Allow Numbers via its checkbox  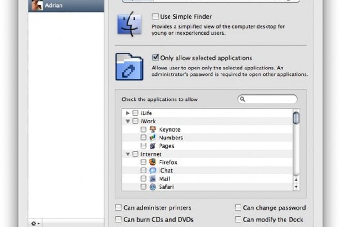pos(144,138)
